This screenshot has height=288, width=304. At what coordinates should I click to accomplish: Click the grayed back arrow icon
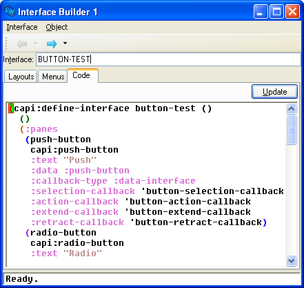tap(22, 44)
